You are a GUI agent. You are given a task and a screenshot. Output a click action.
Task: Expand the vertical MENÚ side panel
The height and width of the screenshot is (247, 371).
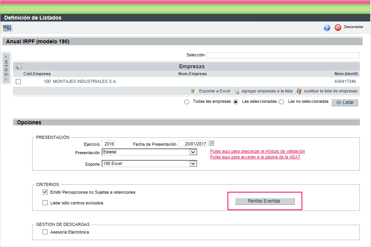coord(6,68)
